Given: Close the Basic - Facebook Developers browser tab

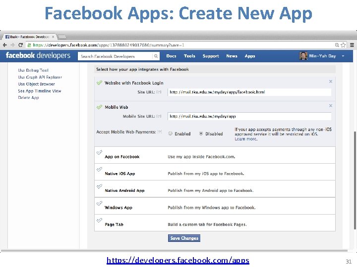Looking at the screenshot, I should tap(53, 37).
